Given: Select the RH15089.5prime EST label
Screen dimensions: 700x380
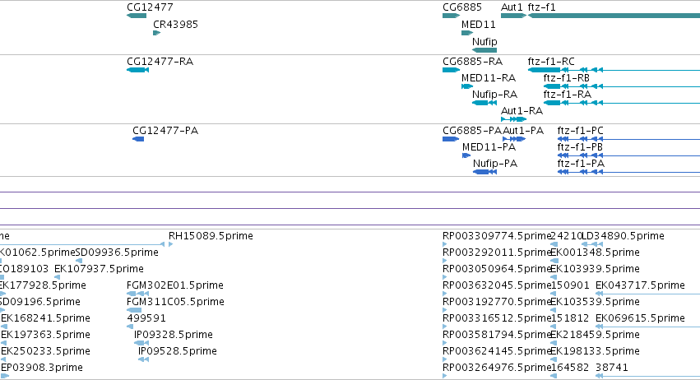Looking at the screenshot, I should click(211, 236).
